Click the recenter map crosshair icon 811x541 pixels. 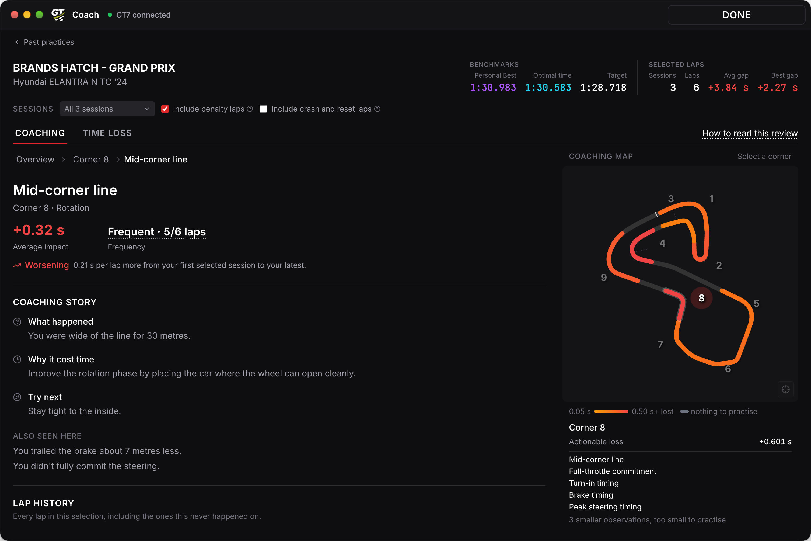tap(785, 389)
